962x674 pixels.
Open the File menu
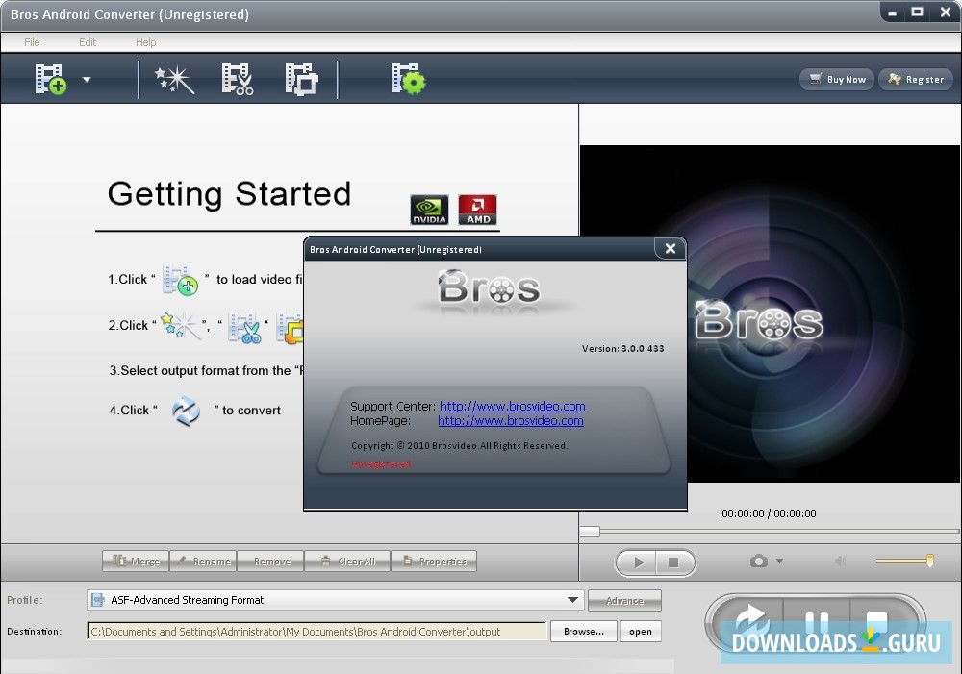[x=32, y=42]
